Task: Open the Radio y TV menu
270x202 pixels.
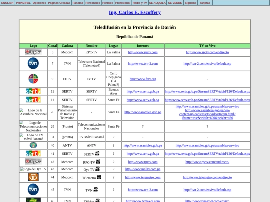Action: click(x=140, y=3)
